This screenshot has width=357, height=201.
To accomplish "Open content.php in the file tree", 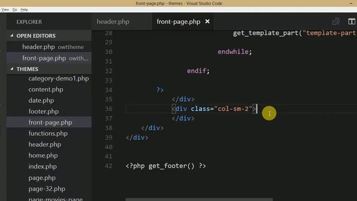I will pyautogui.click(x=46, y=89).
